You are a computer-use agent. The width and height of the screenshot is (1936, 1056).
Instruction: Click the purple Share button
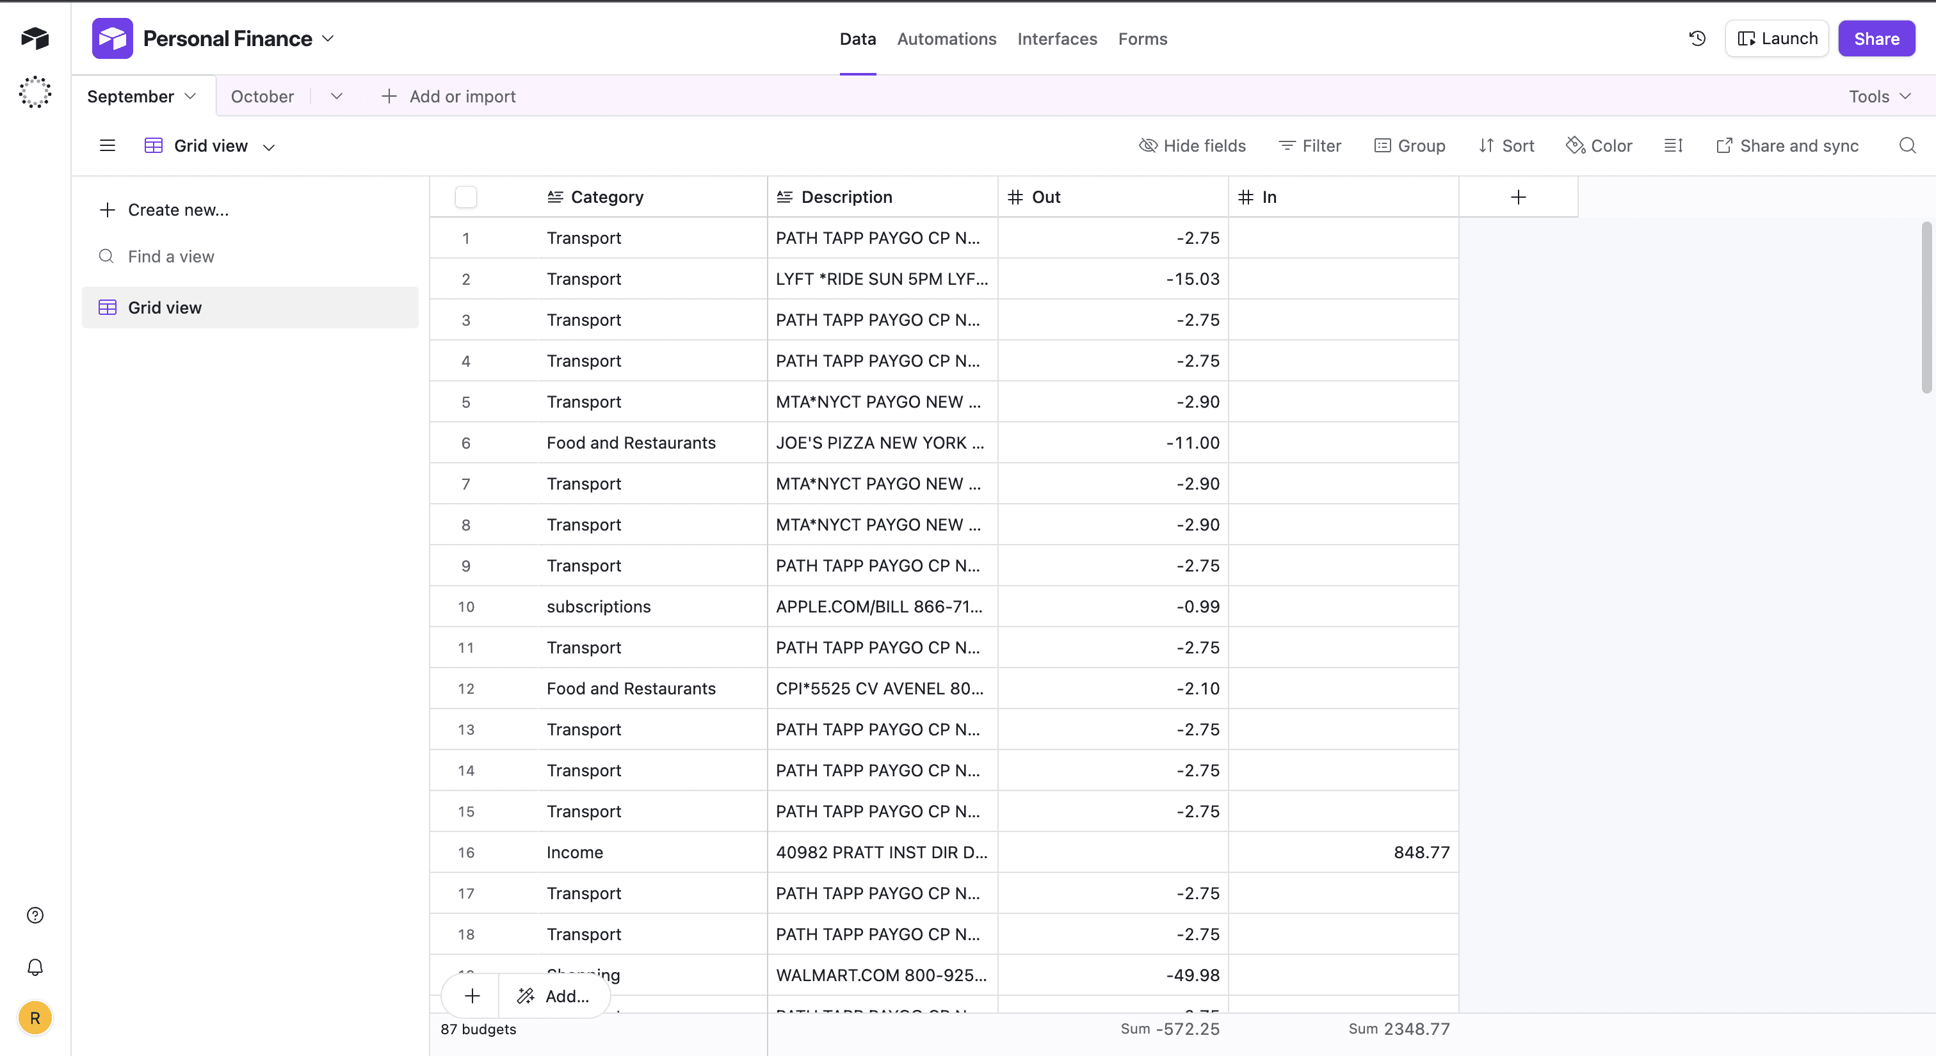1876,38
